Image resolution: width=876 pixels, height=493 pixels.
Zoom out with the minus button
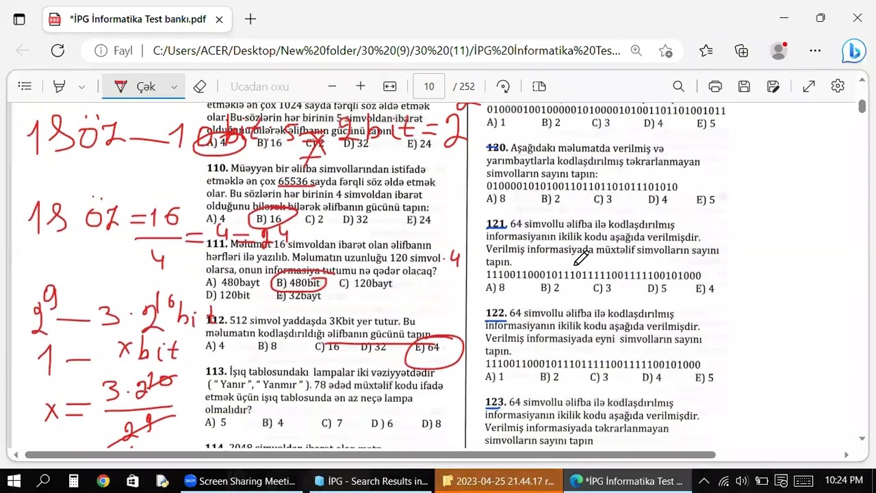[x=332, y=86]
